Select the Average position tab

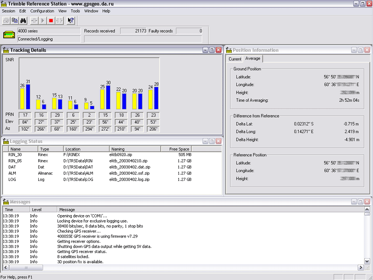(253, 59)
